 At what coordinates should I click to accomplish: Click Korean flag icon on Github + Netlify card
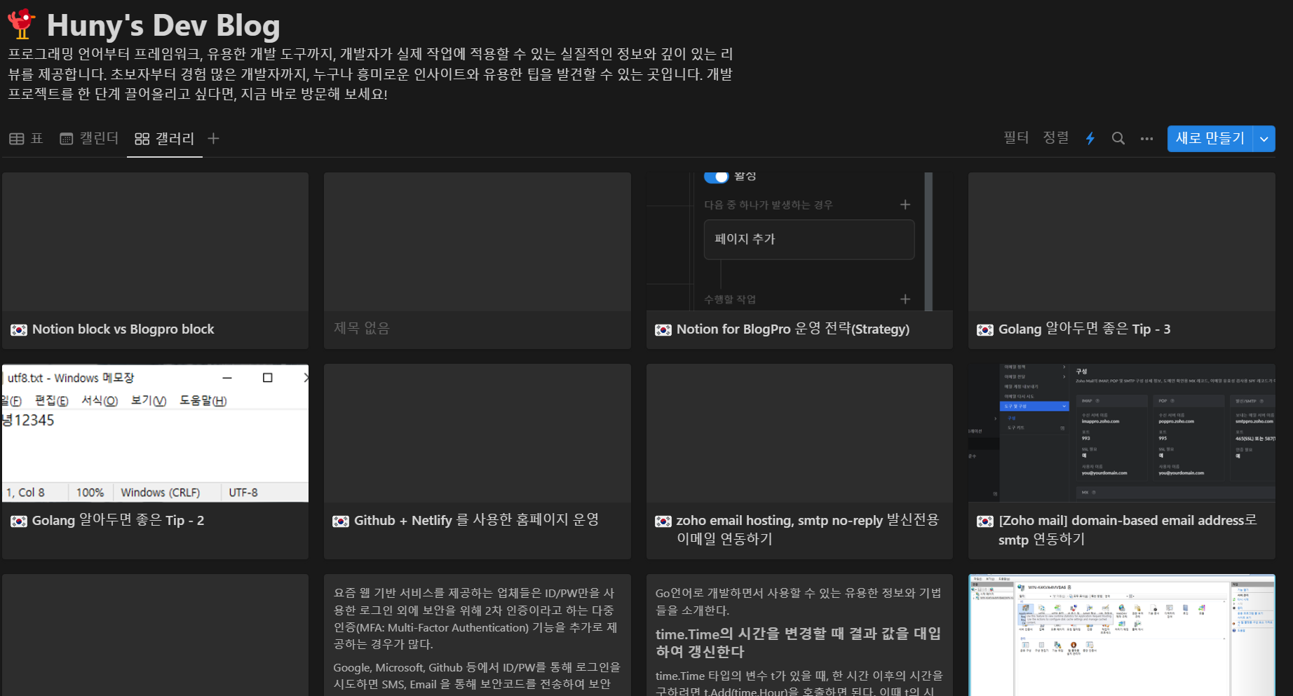click(x=341, y=521)
